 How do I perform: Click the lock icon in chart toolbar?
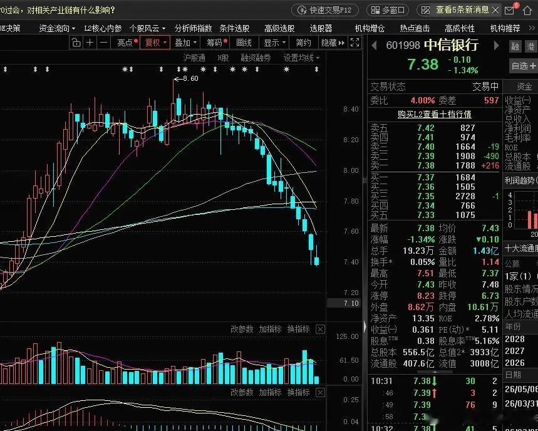click(76, 43)
